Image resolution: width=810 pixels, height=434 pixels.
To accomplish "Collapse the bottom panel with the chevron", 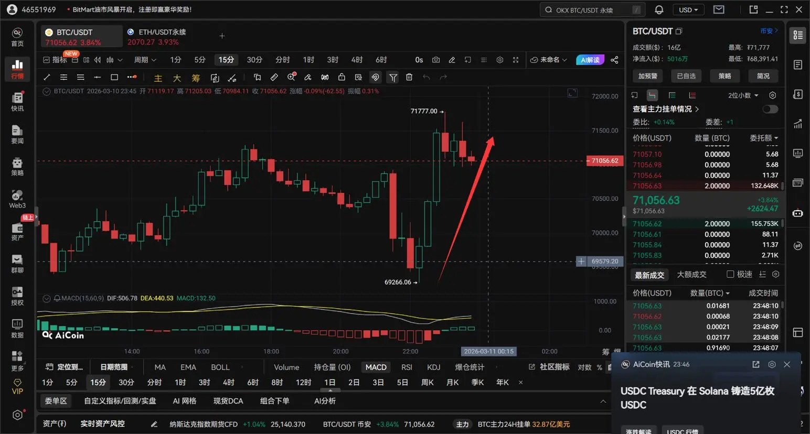I will pos(603,401).
